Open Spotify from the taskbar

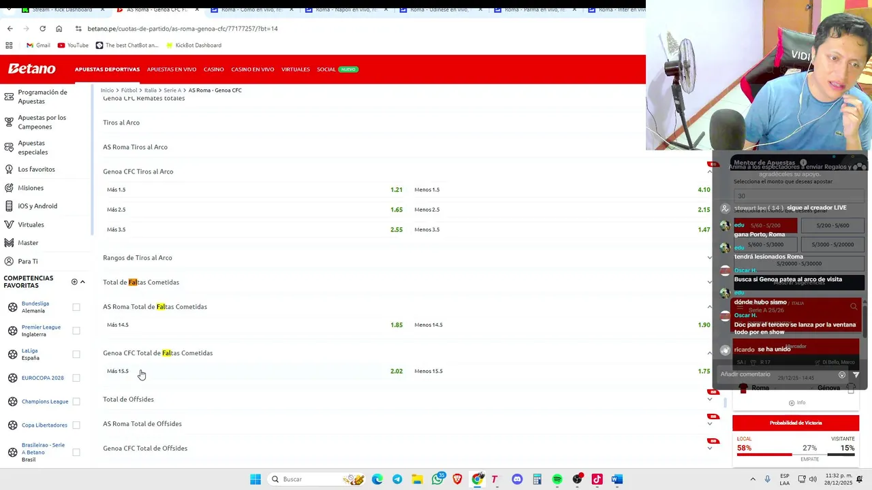pos(557,479)
